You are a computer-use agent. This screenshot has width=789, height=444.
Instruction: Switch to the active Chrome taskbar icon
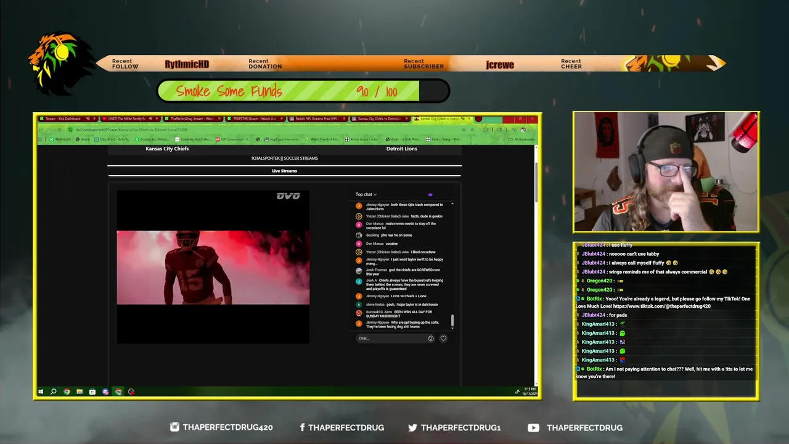pyautogui.click(x=118, y=392)
